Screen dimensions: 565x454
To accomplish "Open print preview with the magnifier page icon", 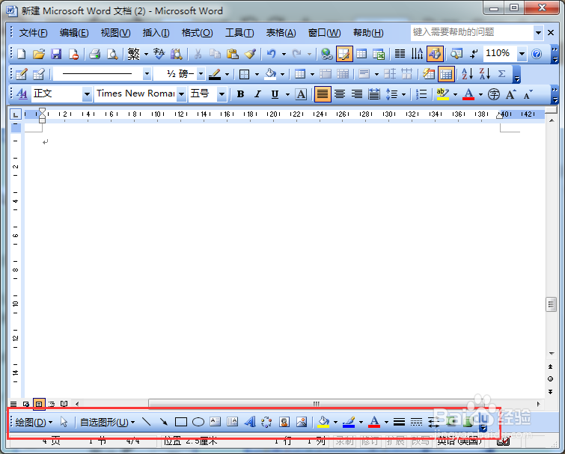I will (x=112, y=54).
